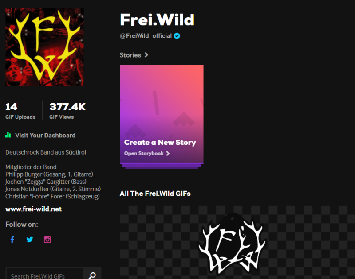
Task: Click the Open Storybook chevron arrow
Action: tap(168, 153)
